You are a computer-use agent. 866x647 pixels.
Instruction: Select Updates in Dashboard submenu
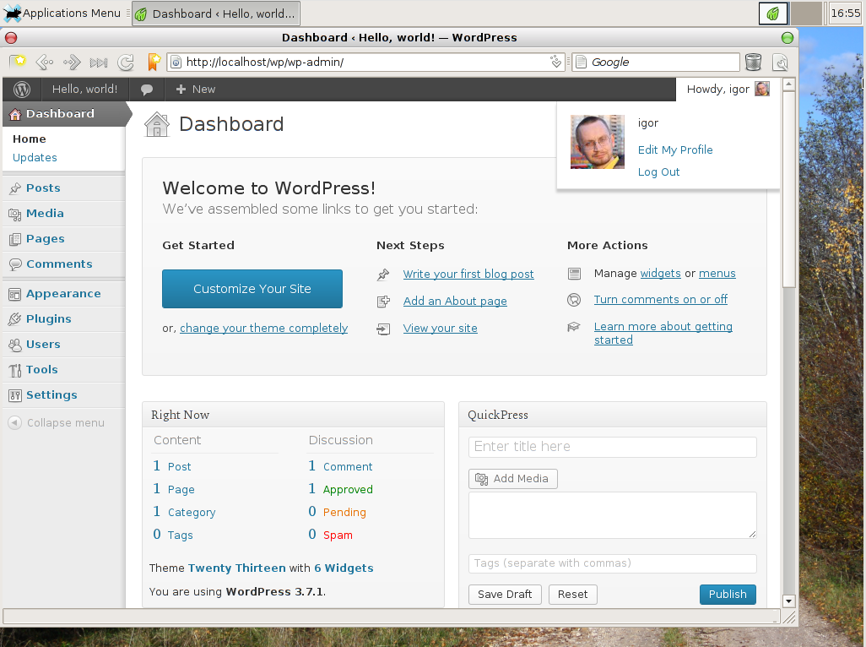35,158
